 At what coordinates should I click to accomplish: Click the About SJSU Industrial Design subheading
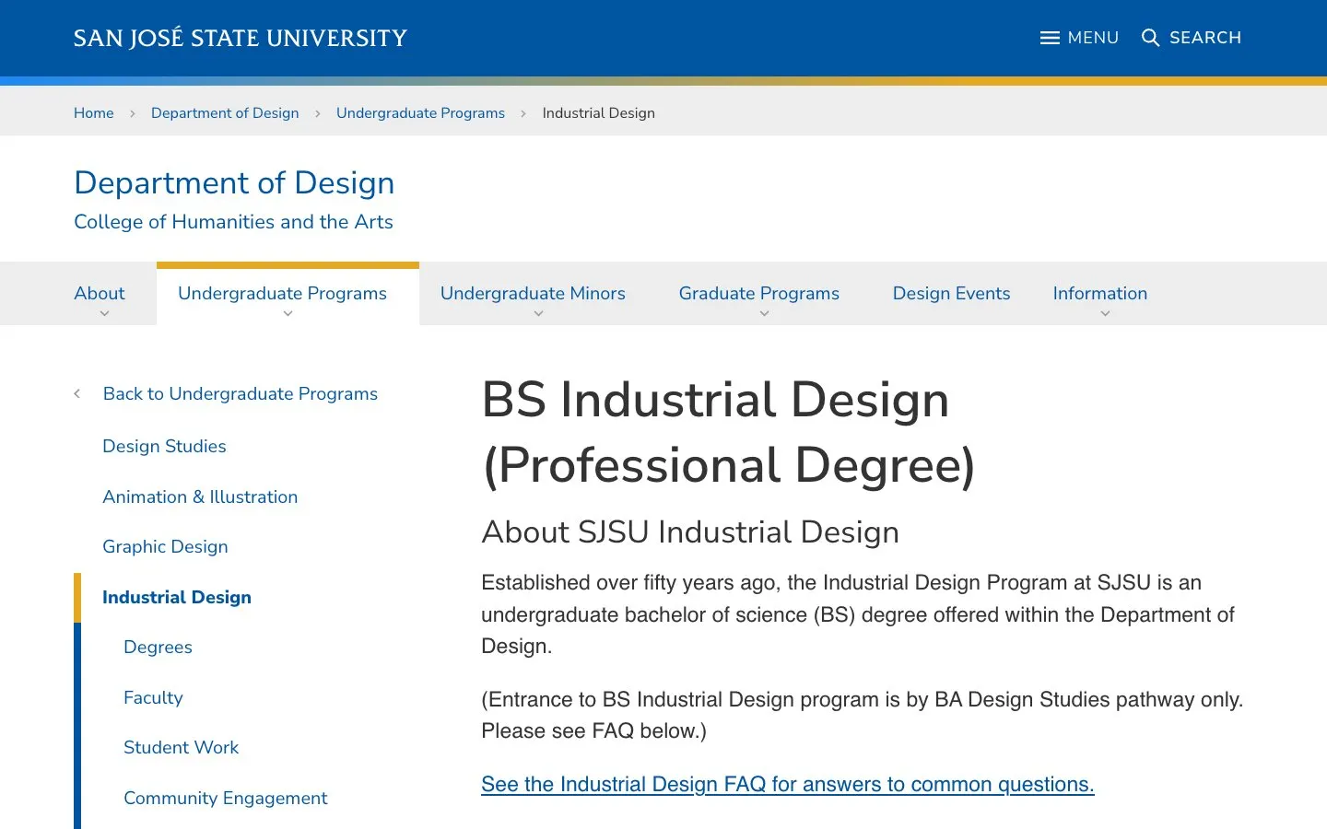click(690, 531)
